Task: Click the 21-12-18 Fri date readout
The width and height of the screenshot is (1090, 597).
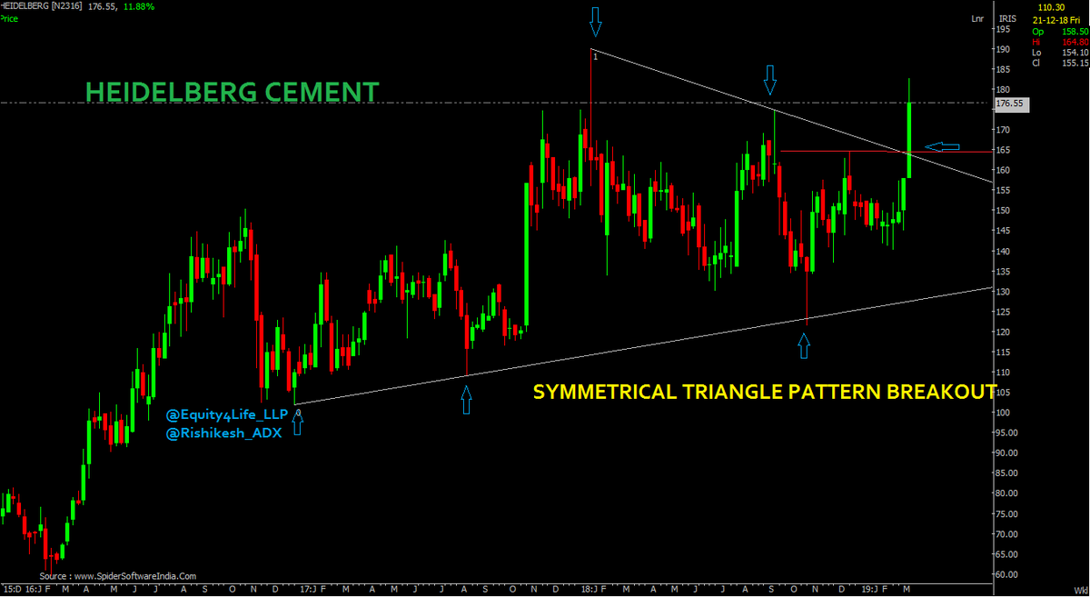Action: click(x=1058, y=18)
